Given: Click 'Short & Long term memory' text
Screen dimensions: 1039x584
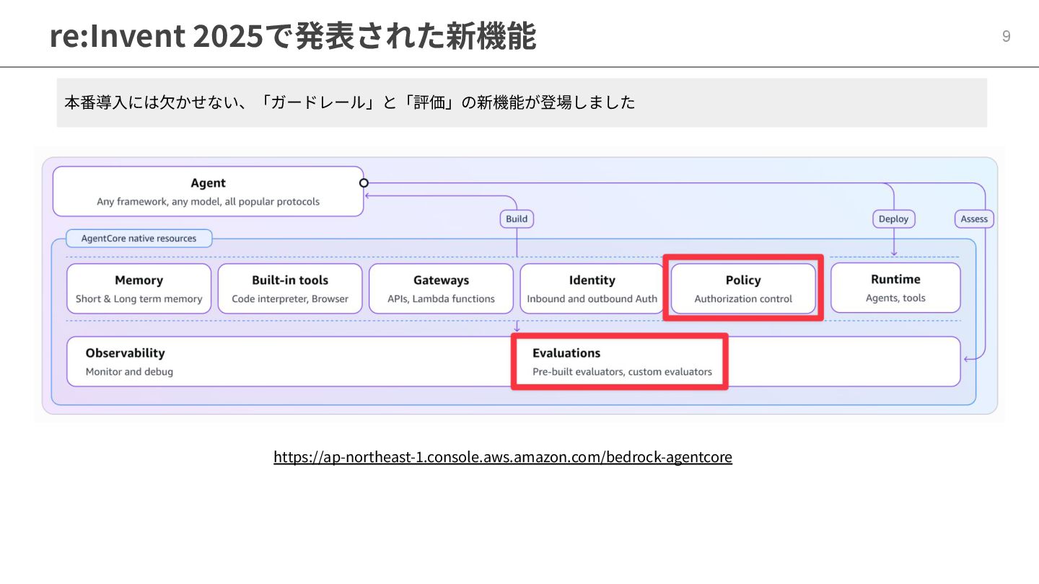Looking at the screenshot, I should click(x=139, y=299).
